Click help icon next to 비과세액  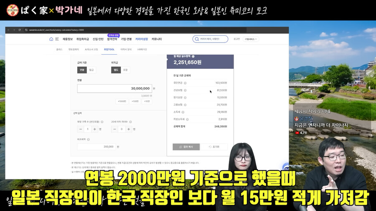[88, 139]
